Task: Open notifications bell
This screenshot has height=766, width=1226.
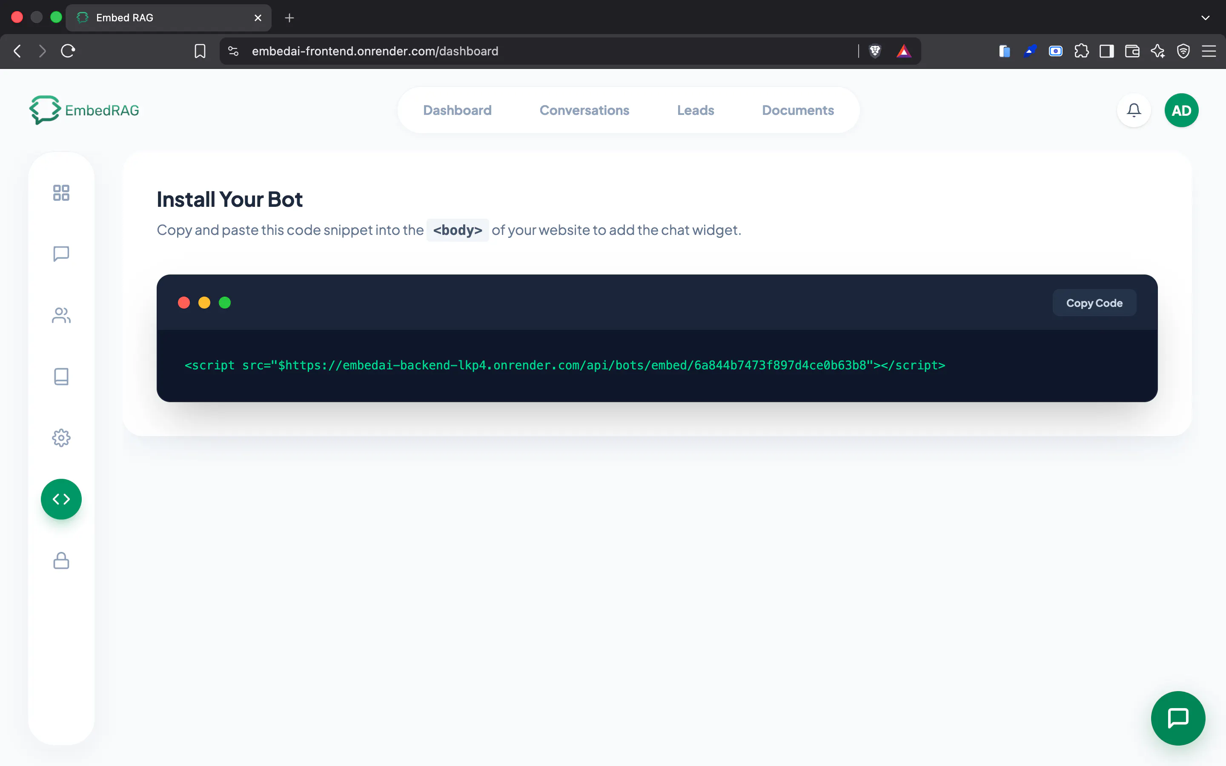Action: point(1134,111)
